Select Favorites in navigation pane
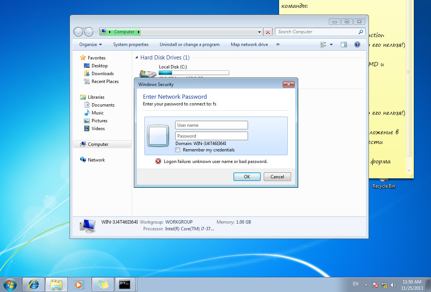The height and width of the screenshot is (292, 431). coord(97,58)
